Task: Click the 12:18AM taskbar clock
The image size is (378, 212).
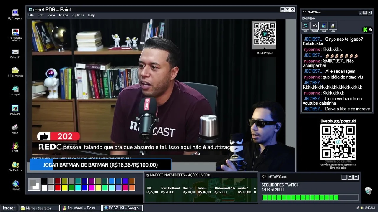Action: tap(369, 208)
